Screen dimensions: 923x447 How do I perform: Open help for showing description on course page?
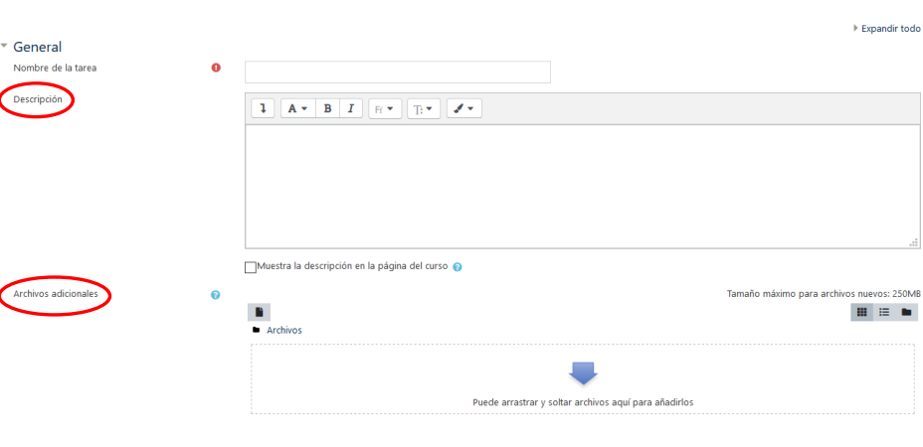(x=458, y=266)
